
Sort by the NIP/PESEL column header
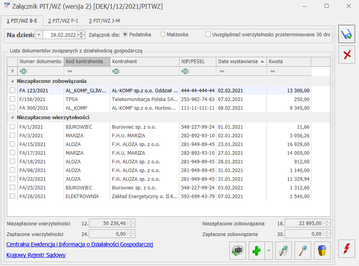198,62
